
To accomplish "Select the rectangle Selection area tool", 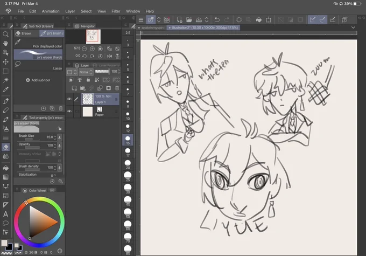I will pyautogui.click(x=5, y=71).
